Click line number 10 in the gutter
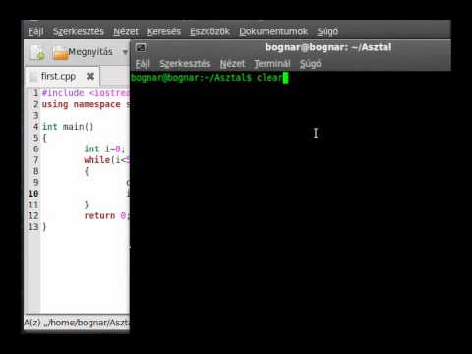The image size is (472, 354). click(x=33, y=194)
